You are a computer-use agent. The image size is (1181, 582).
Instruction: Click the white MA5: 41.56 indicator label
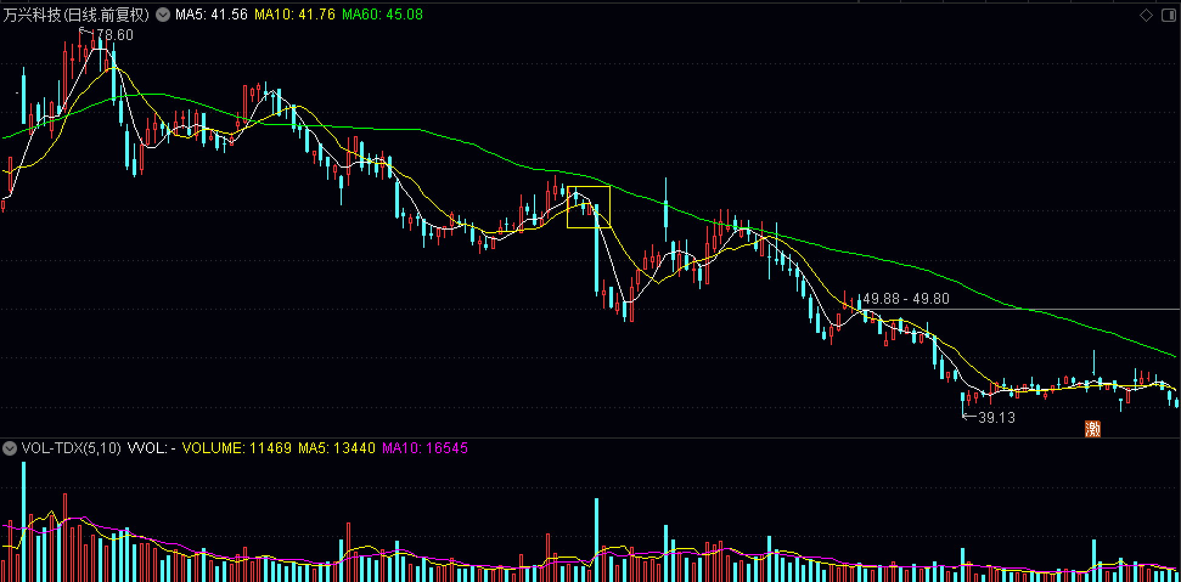click(x=212, y=15)
